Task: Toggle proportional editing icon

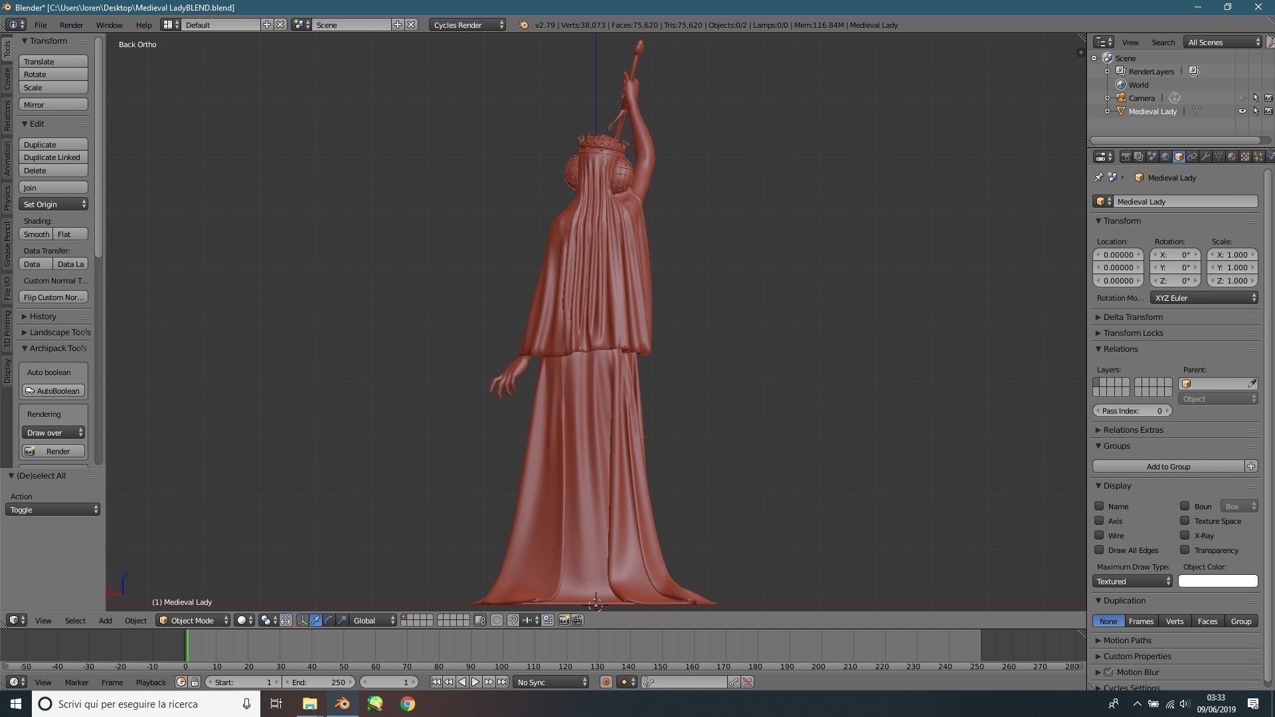Action: (x=497, y=620)
